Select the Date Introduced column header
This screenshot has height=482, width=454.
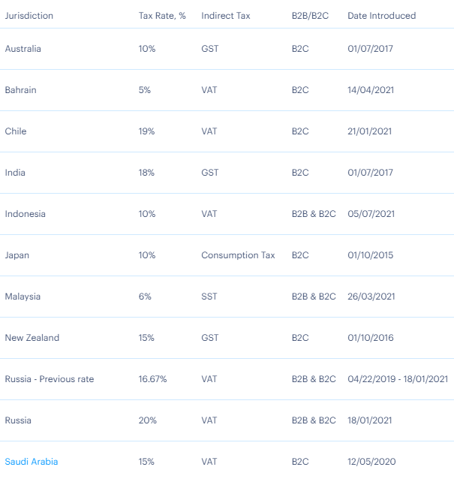382,16
